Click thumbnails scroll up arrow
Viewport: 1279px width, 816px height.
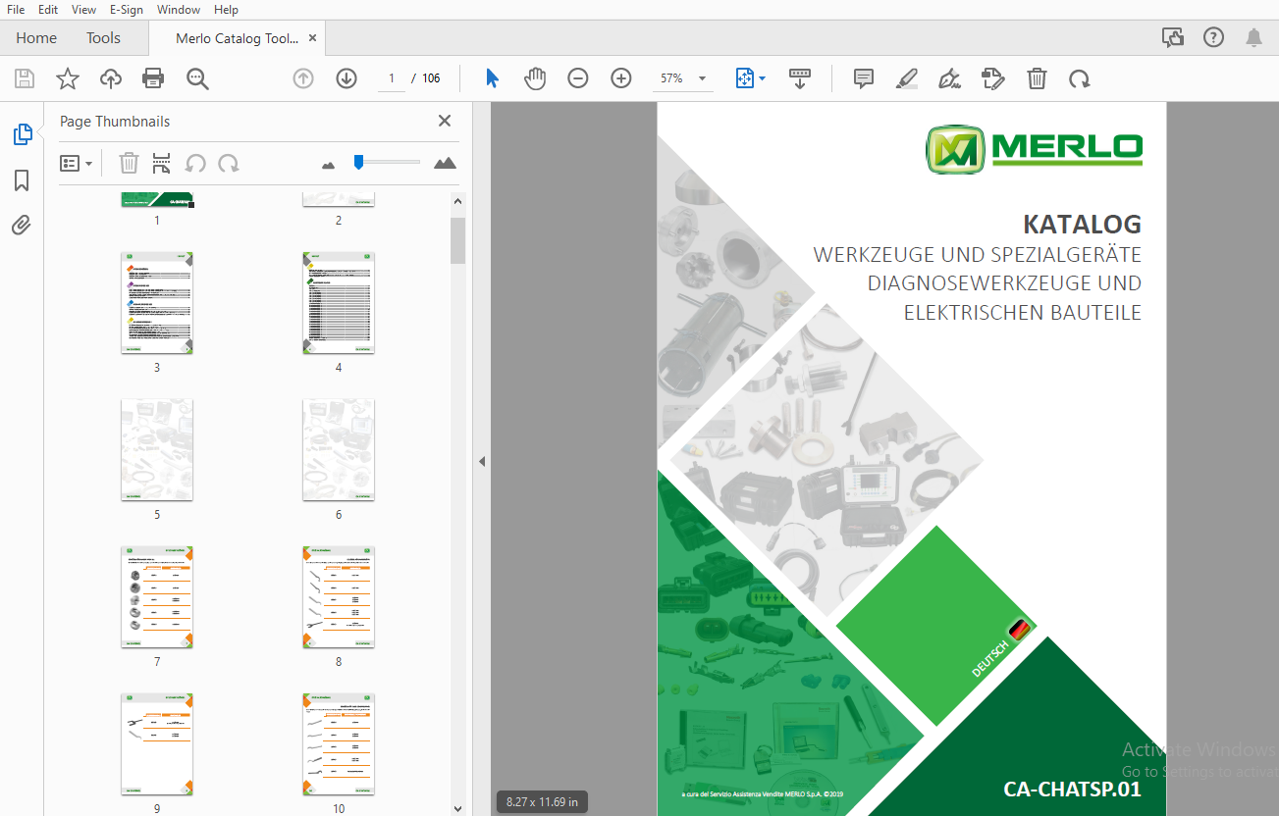coord(457,201)
